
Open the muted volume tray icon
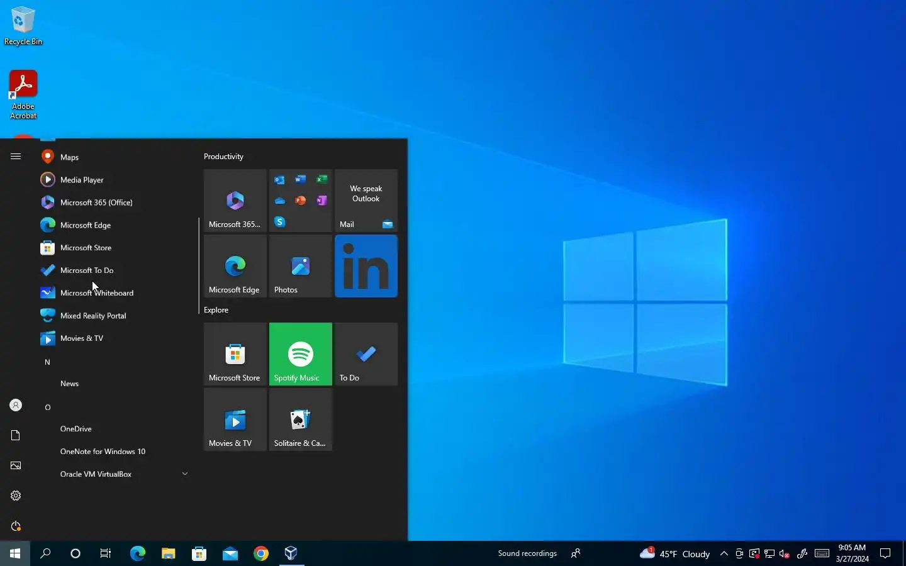click(784, 553)
